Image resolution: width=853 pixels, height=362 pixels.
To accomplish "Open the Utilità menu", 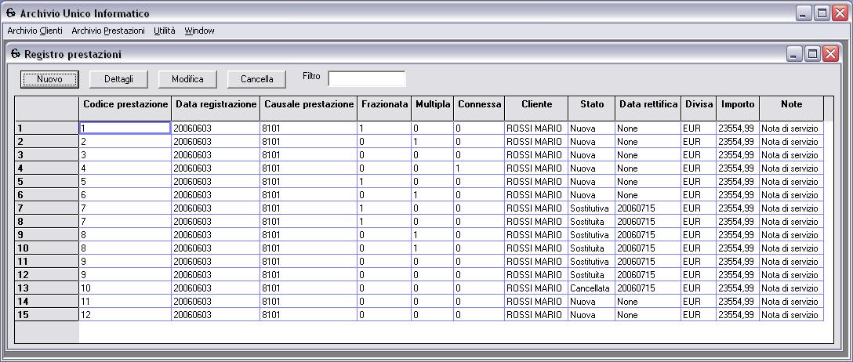I will pos(165,31).
